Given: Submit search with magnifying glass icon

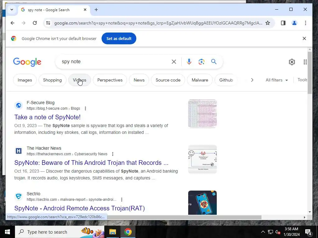Looking at the screenshot, I should click(214, 62).
